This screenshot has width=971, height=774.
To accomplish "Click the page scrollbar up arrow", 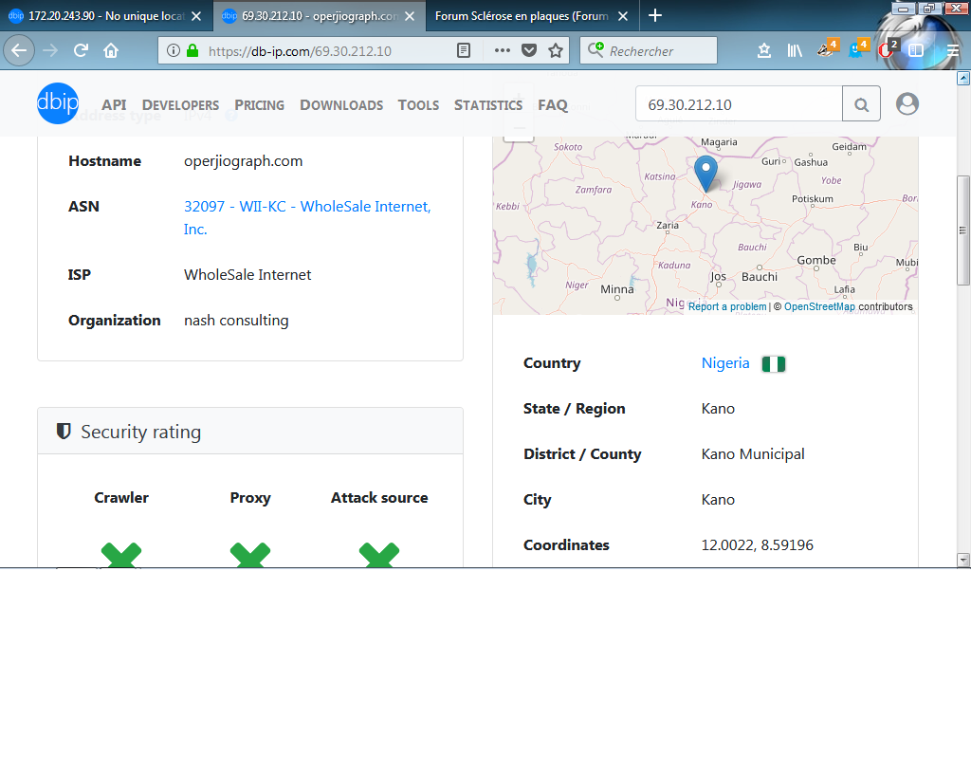I will (x=963, y=78).
